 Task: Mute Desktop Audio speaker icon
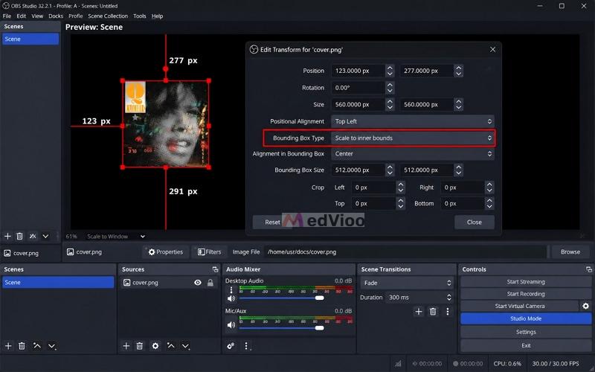[231, 298]
